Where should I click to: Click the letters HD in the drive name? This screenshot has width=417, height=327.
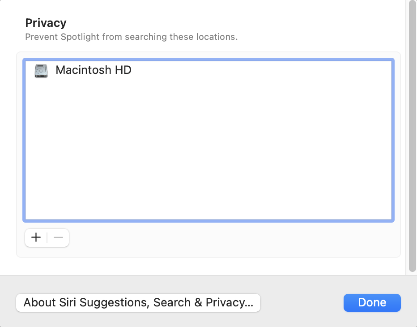pos(123,70)
